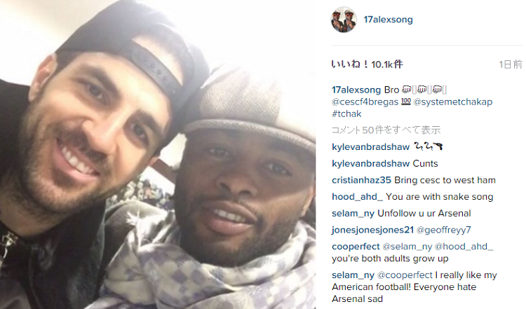
Task: Open the jonesjonesjones21 commenter profile
Action: [372, 230]
